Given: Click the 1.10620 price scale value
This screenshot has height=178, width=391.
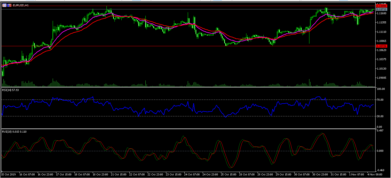Looking at the screenshot, I should point(382,50).
